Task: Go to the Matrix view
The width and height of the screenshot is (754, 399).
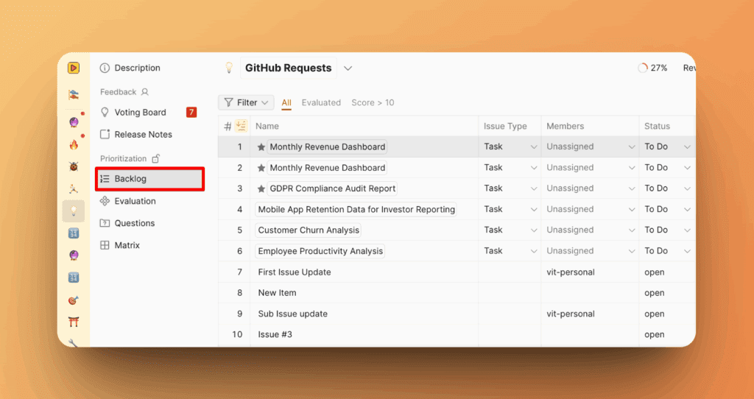Action: click(127, 245)
